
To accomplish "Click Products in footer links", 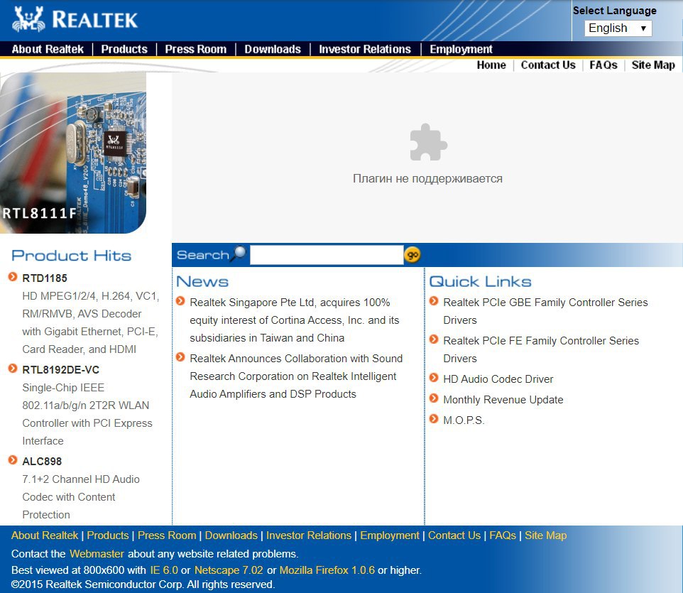I will 108,535.
